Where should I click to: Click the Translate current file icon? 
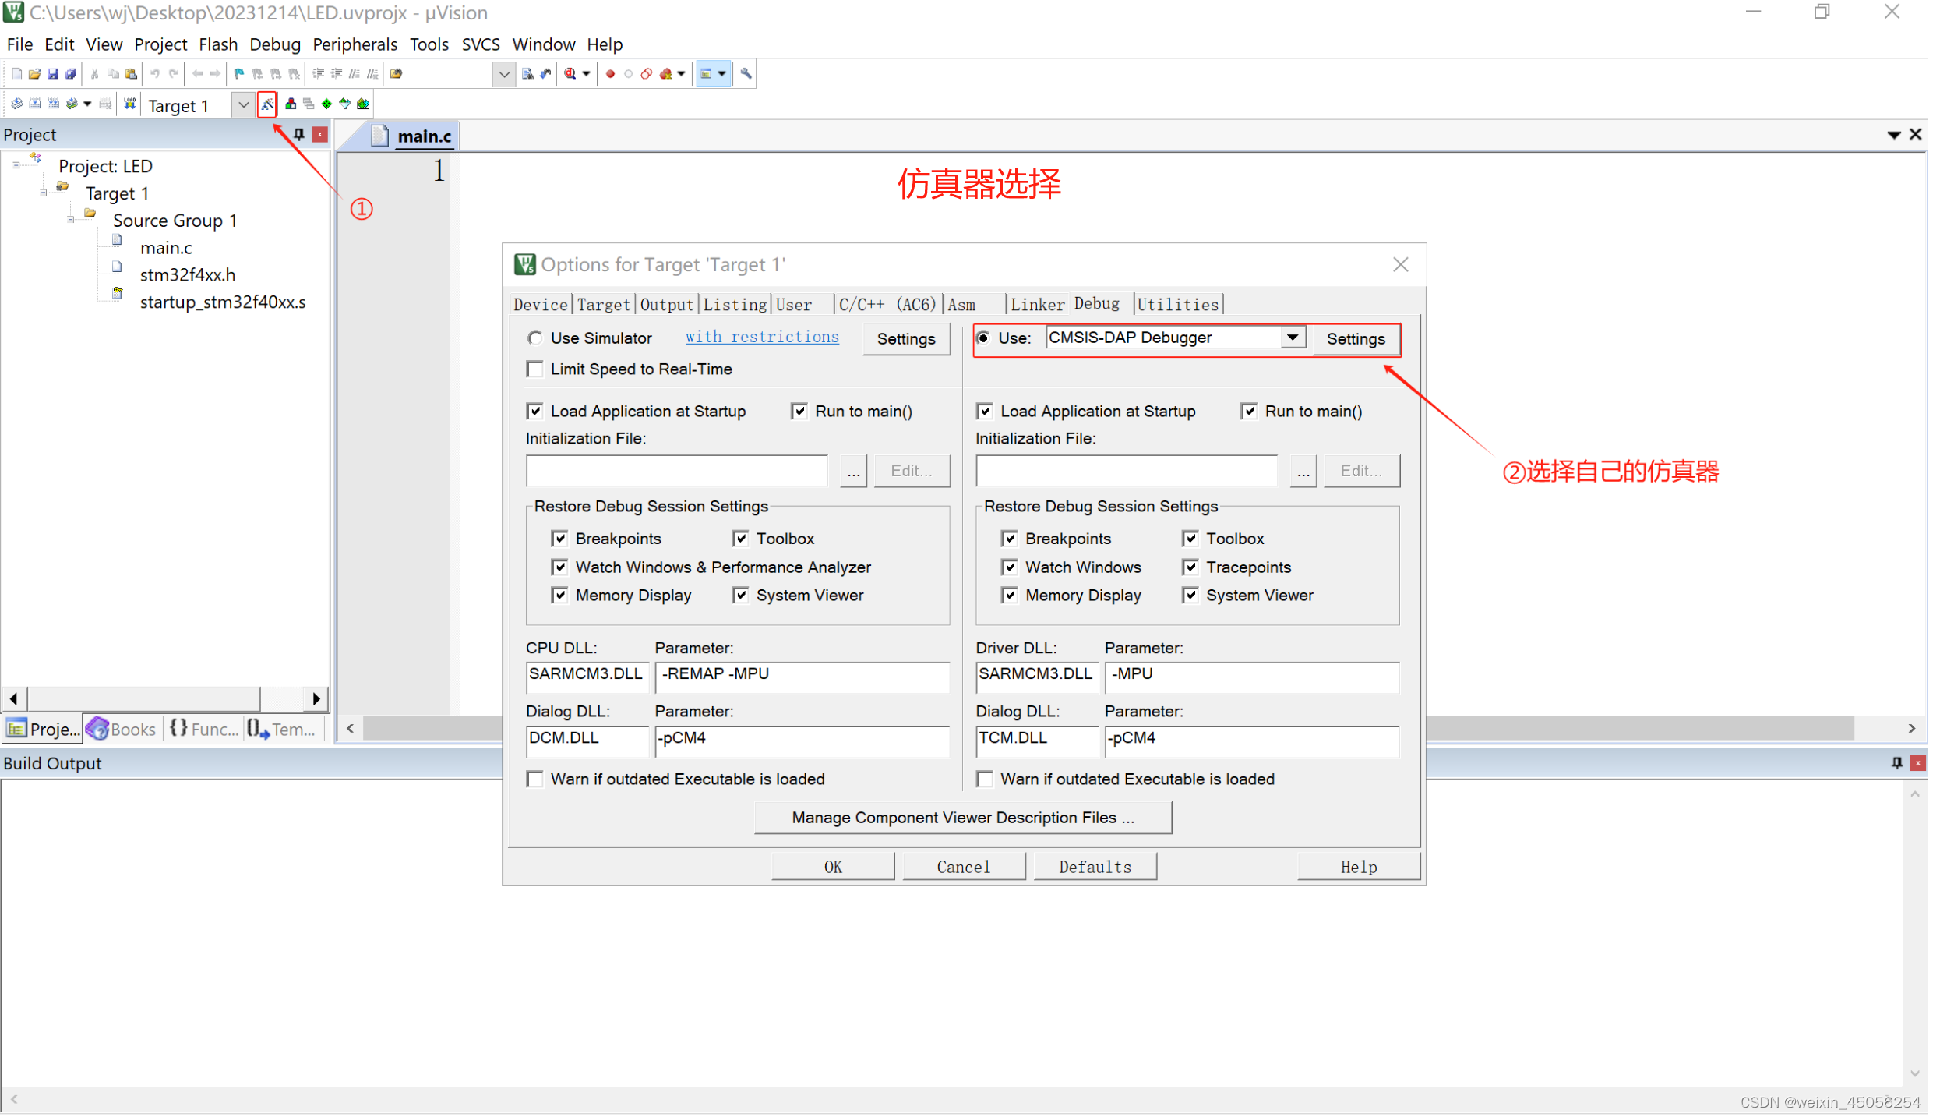click(16, 104)
